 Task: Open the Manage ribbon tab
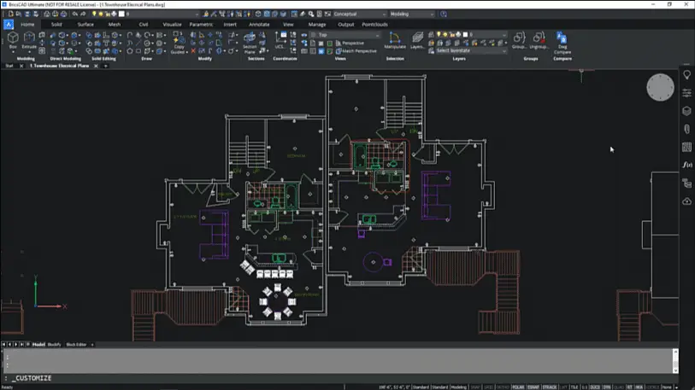pyautogui.click(x=317, y=25)
